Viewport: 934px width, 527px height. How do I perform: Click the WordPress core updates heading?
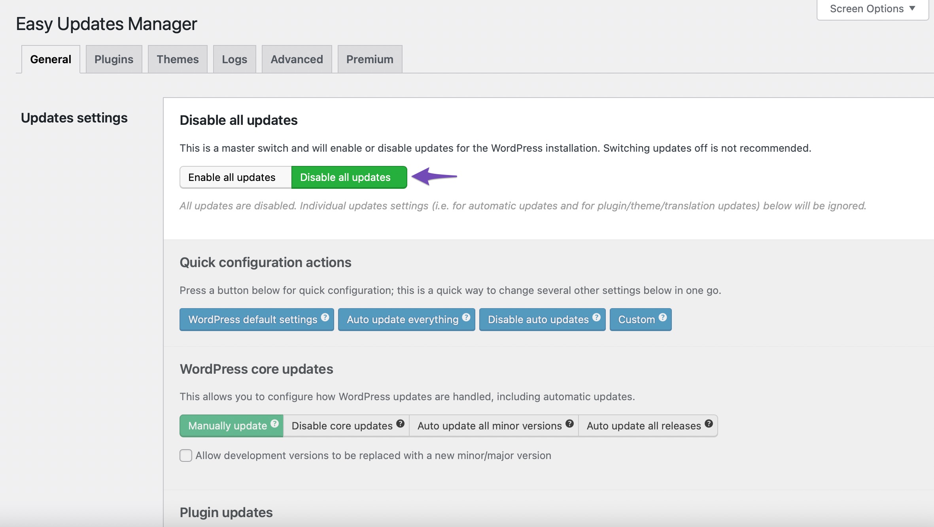(256, 369)
